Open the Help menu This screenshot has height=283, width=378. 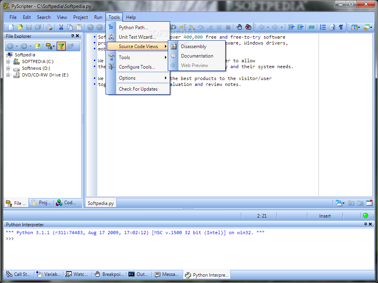coord(131,17)
